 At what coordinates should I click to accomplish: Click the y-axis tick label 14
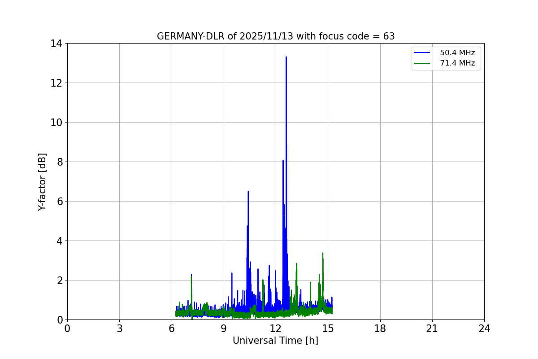(56, 44)
